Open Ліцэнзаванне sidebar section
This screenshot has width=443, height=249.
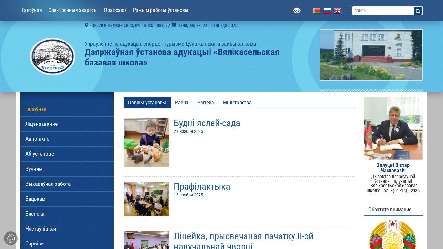[67, 124]
